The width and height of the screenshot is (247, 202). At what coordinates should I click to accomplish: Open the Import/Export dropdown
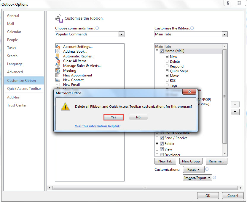[x=197, y=178]
